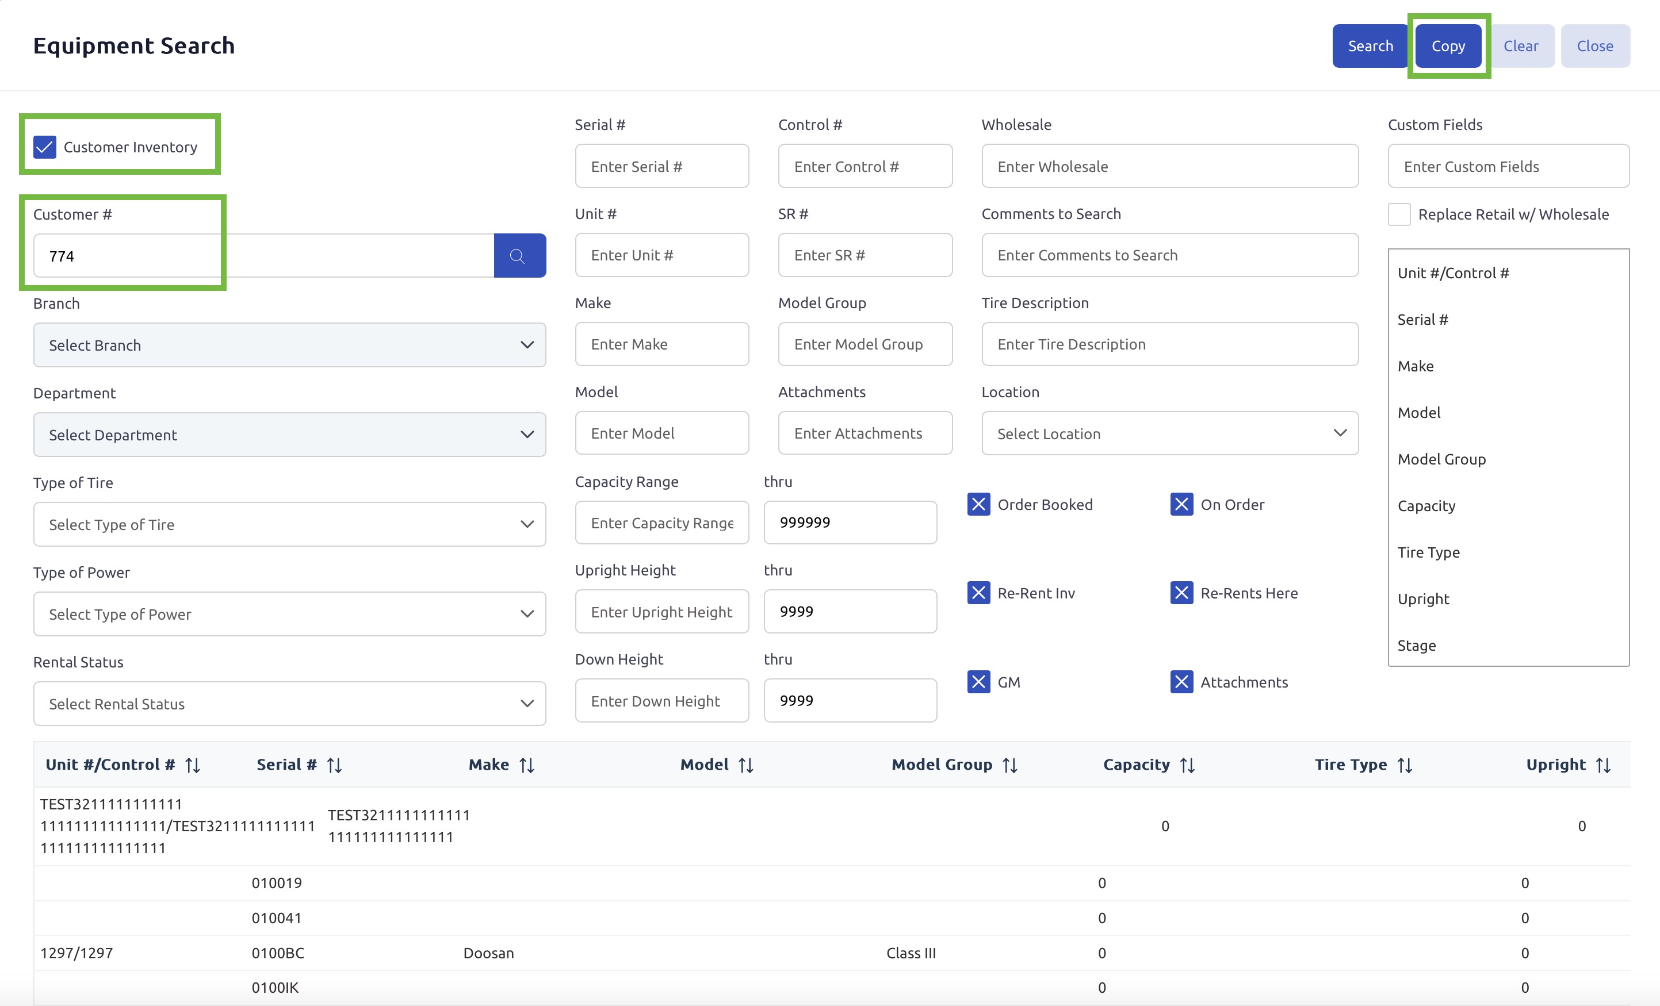Focus the Enter Model Group field
The image size is (1660, 1006).
pyautogui.click(x=865, y=344)
